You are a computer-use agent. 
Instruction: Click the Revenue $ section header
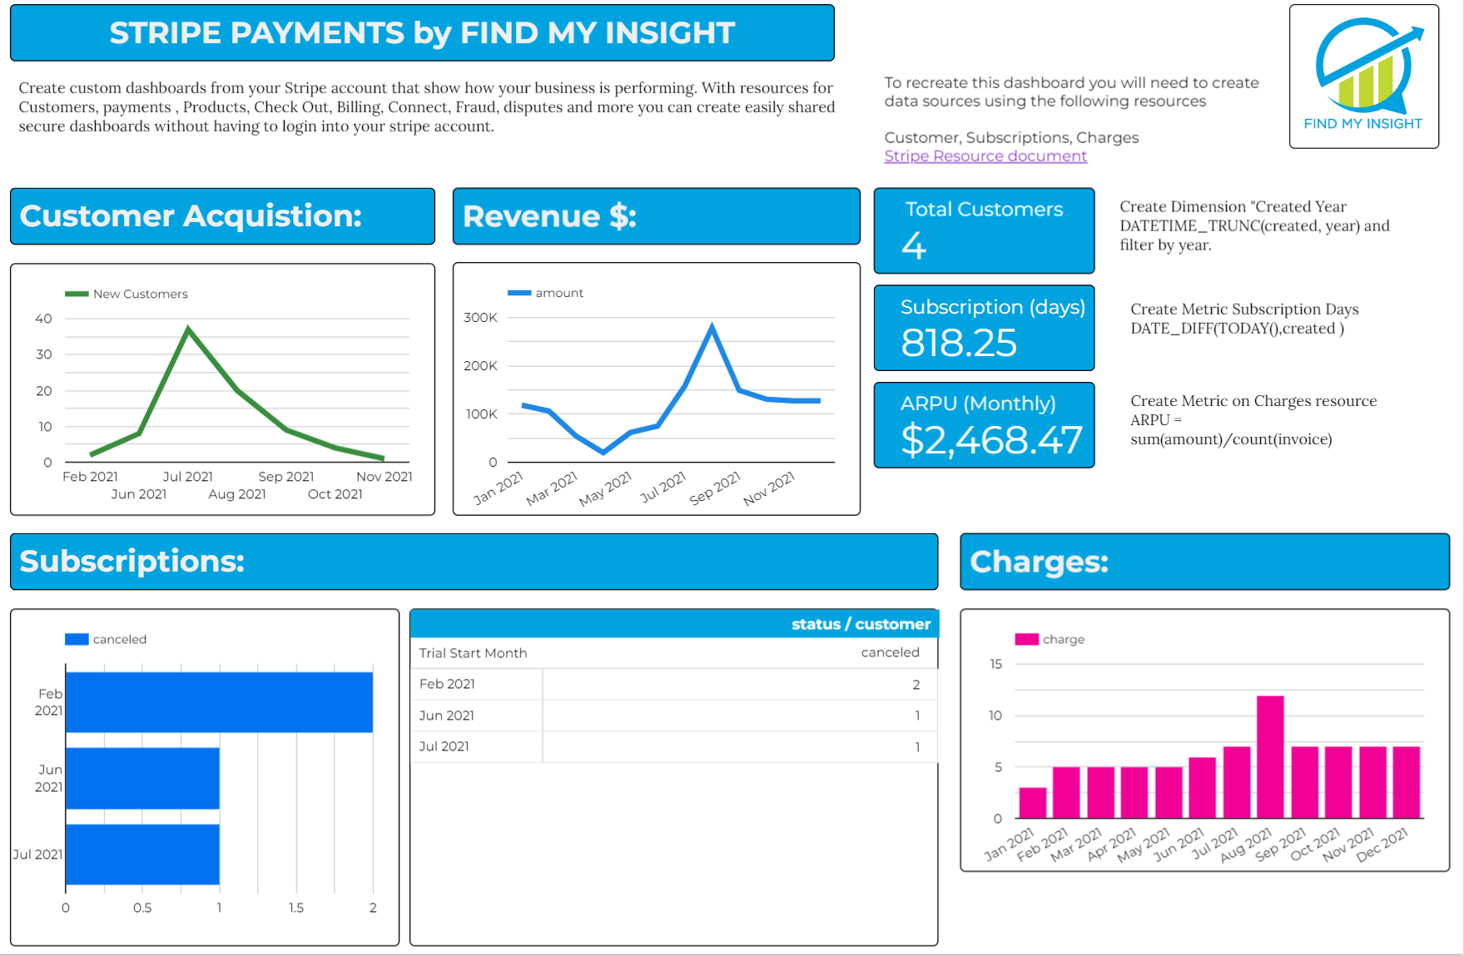(656, 216)
